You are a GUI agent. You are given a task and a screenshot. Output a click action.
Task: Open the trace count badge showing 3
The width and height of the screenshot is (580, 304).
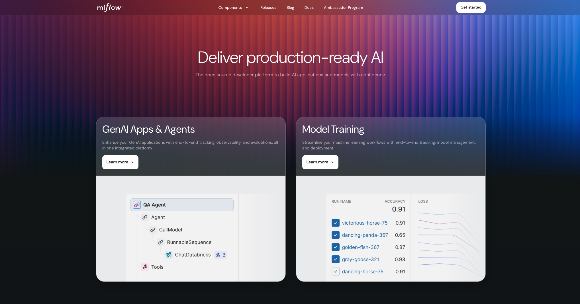tap(220, 254)
